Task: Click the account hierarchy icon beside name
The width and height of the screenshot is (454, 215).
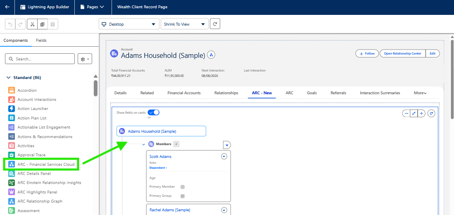Action: pos(211,55)
